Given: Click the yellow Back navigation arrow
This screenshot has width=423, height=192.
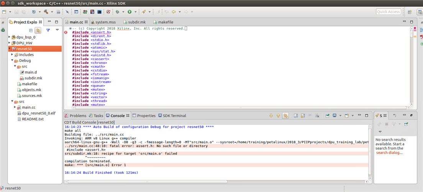Looking at the screenshot, I should [x=174, y=12].
